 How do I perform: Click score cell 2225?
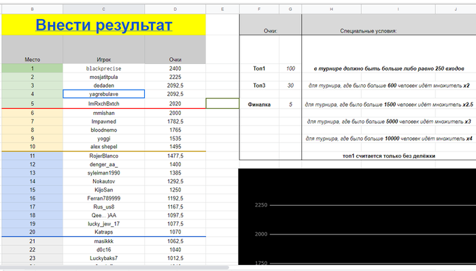click(175, 77)
